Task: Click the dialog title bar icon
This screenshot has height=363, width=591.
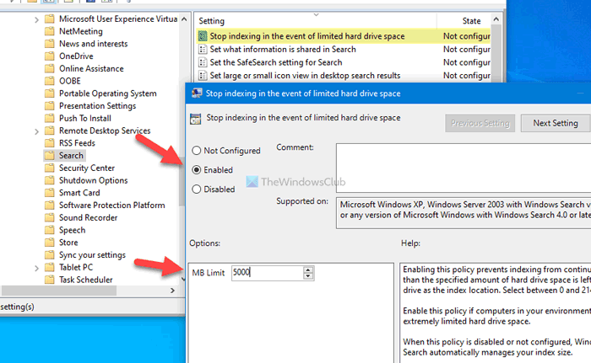Action: coord(197,93)
